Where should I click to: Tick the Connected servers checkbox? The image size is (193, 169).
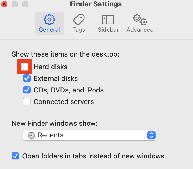tap(27, 102)
